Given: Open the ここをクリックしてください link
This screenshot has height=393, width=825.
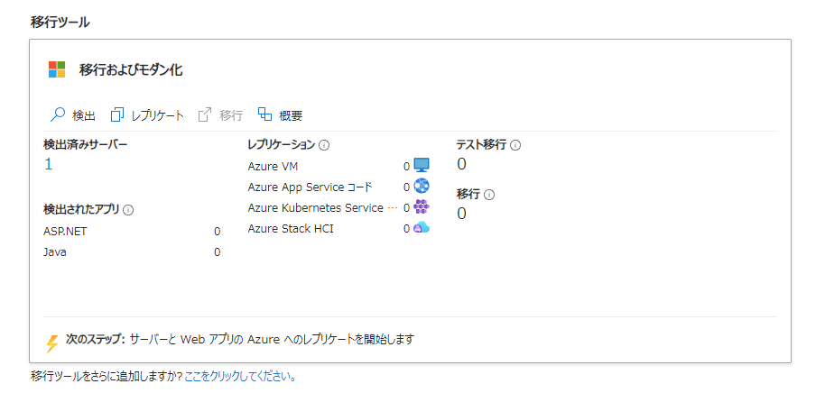Looking at the screenshot, I should point(240,377).
